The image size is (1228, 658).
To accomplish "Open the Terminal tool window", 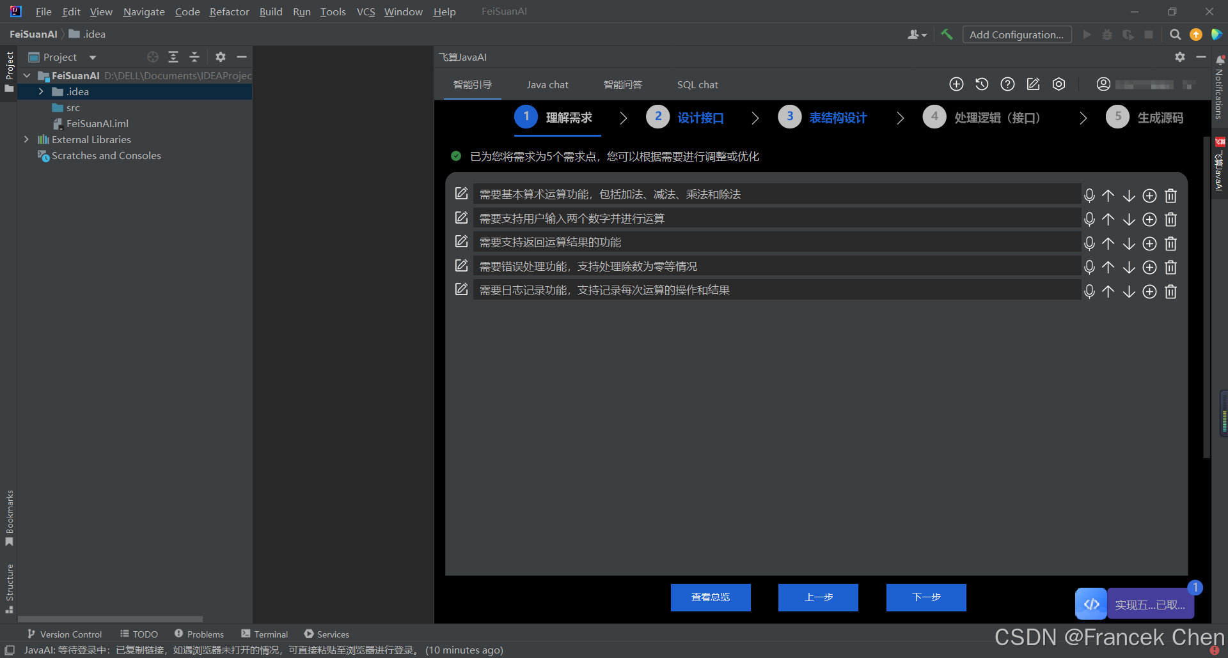I will pyautogui.click(x=265, y=634).
